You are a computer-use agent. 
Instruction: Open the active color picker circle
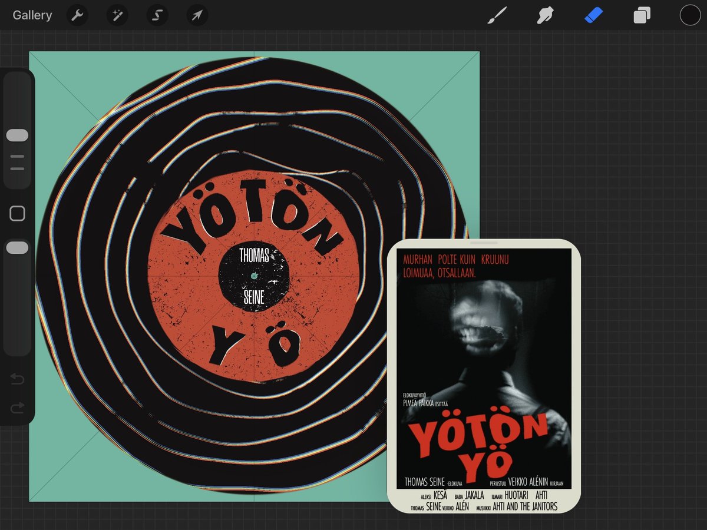tap(690, 15)
